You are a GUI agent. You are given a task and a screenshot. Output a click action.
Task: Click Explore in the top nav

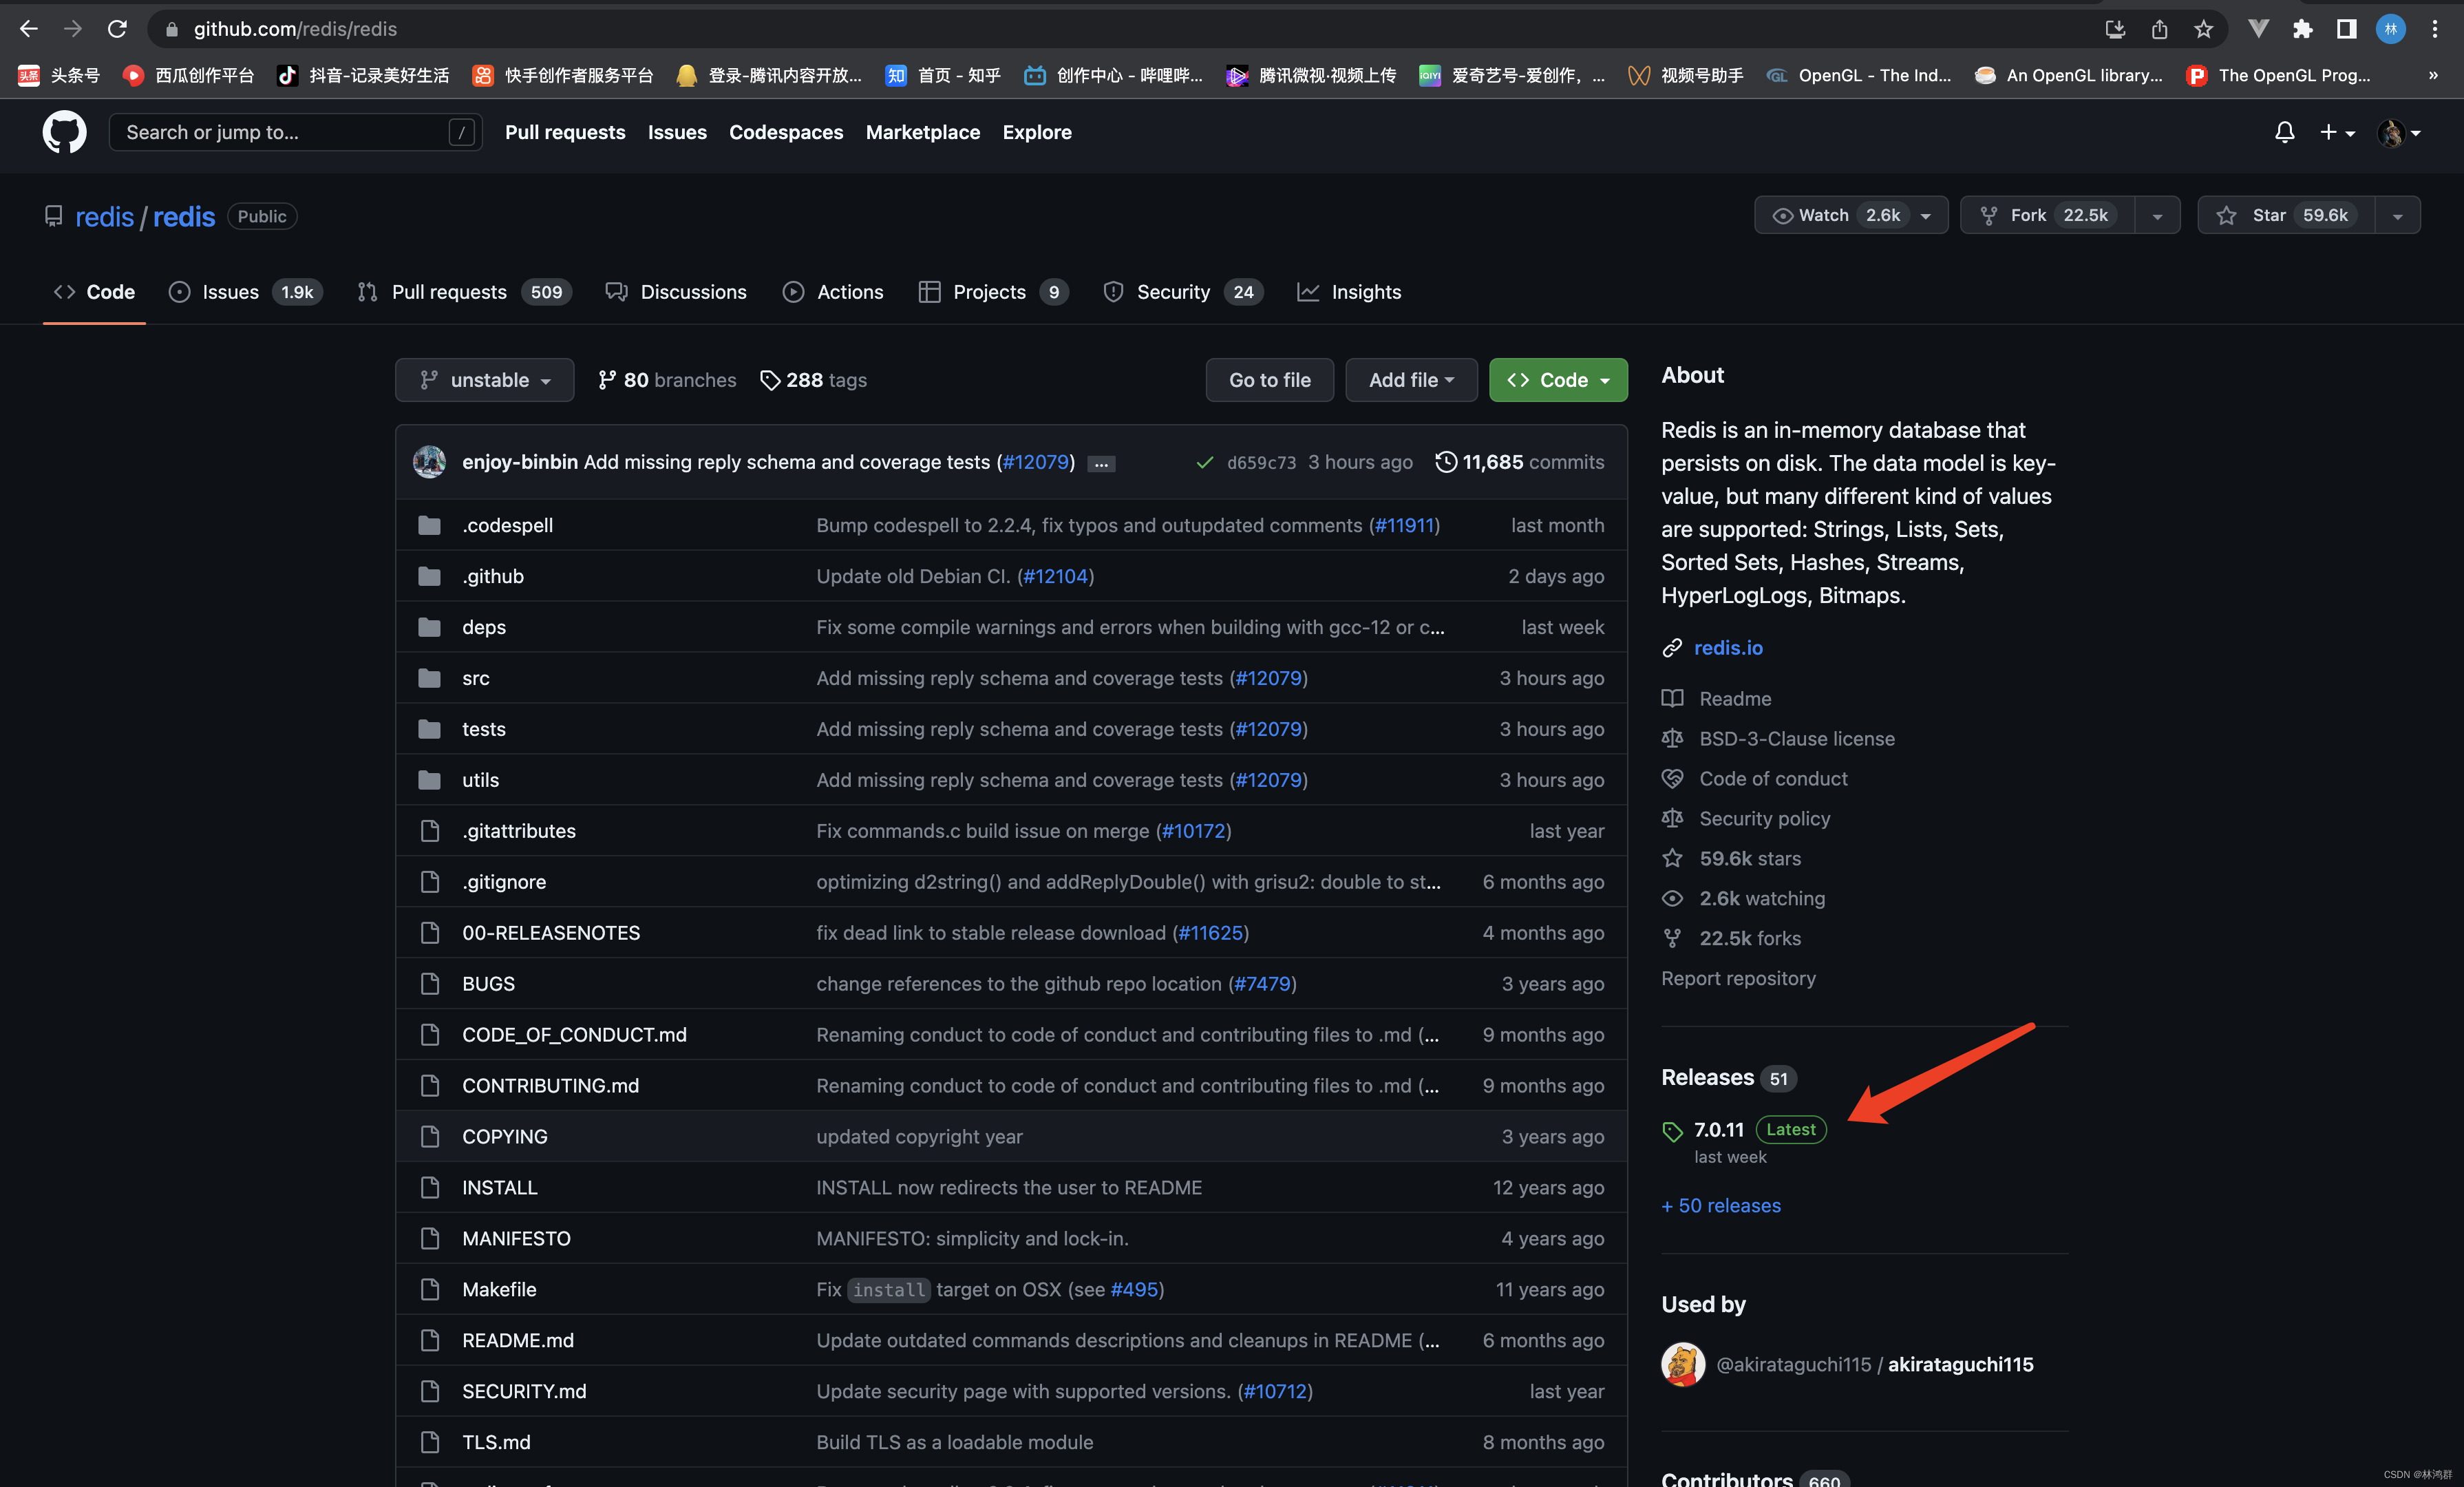pos(1037,132)
